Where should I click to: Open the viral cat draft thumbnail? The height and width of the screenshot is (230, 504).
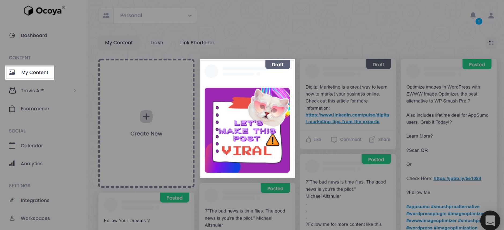click(x=247, y=130)
